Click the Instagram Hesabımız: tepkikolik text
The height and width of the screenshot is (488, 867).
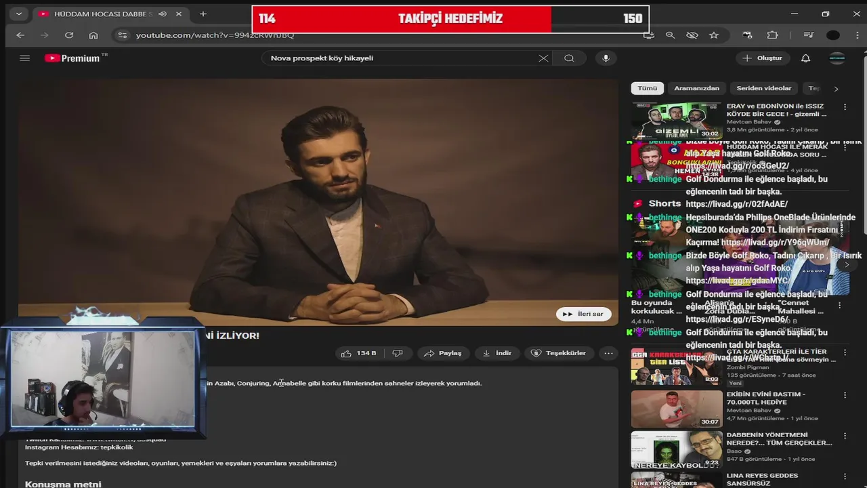tap(79, 447)
